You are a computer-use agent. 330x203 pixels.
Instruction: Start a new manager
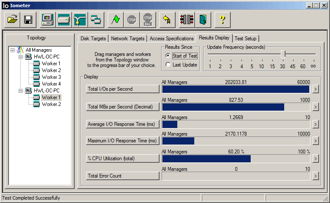point(48,20)
